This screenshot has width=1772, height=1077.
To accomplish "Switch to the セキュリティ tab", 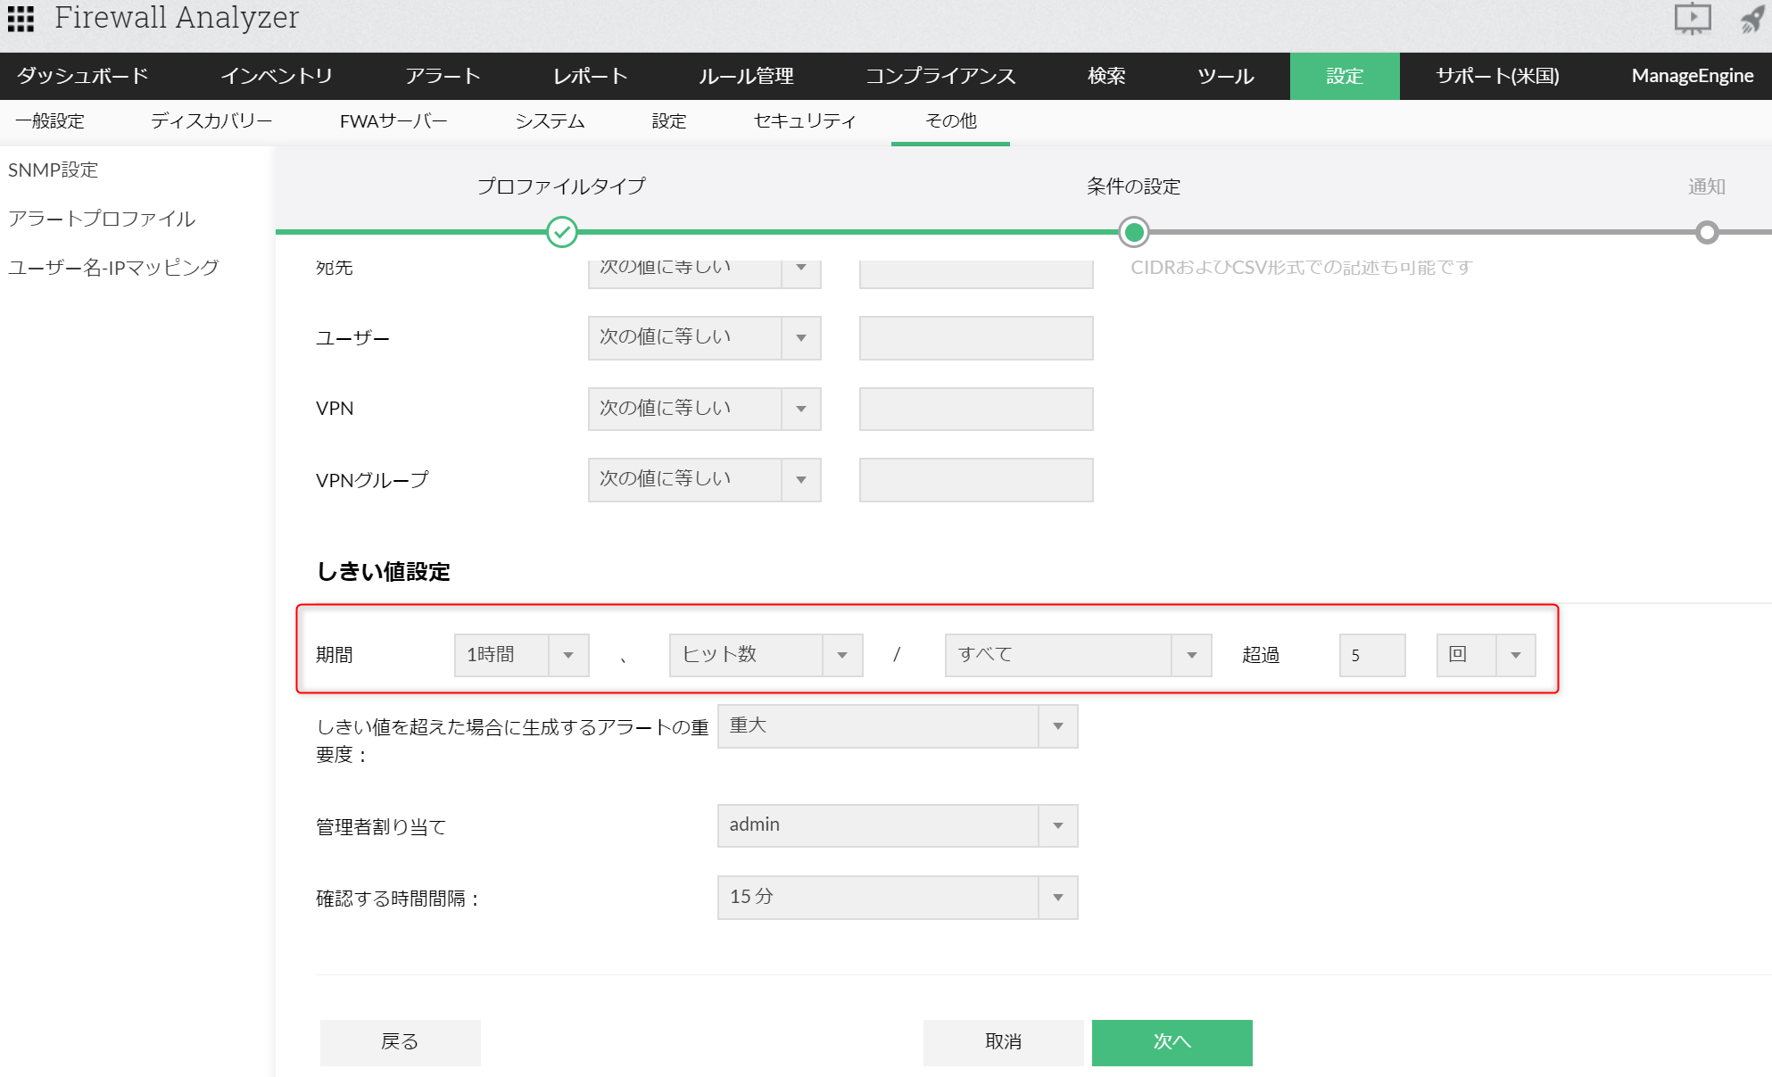I will (804, 121).
